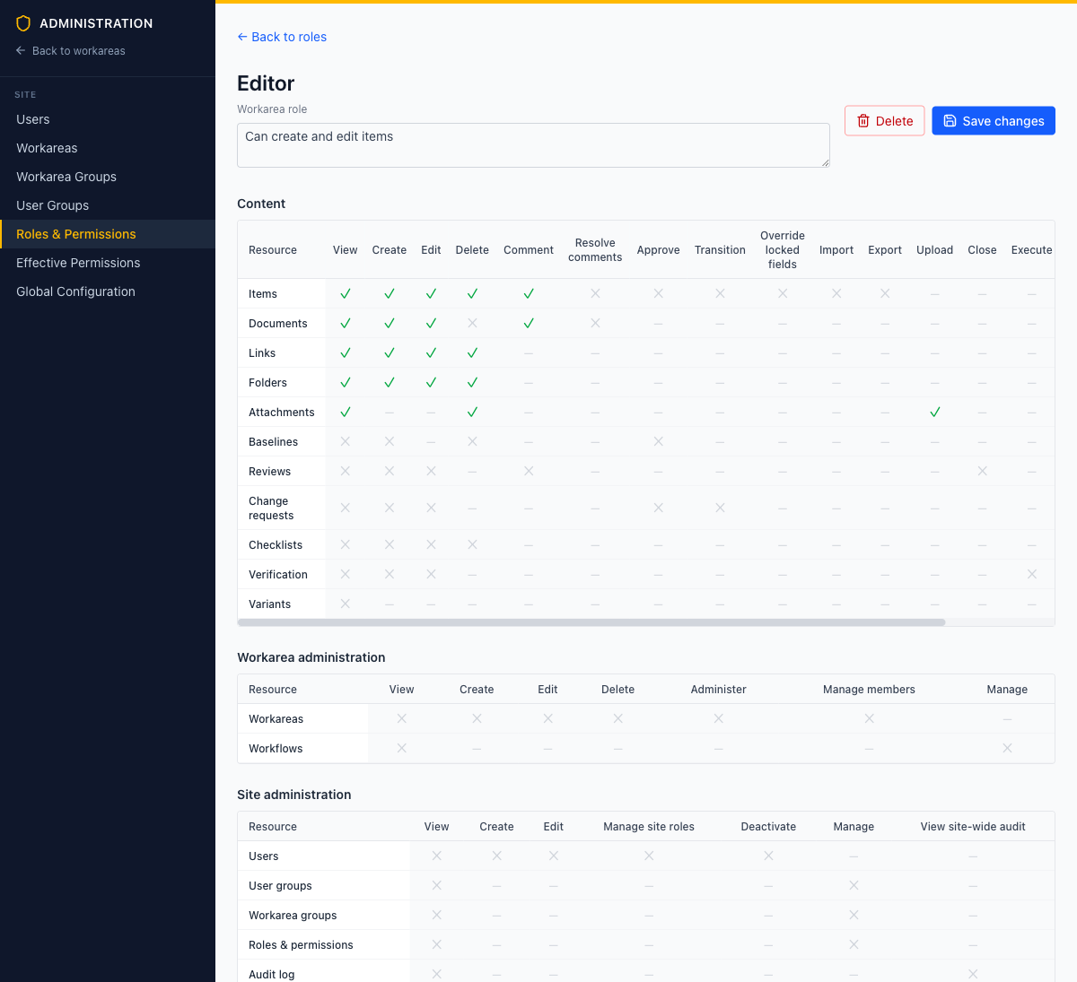This screenshot has height=982, width=1077.
Task: Click the Content table horizontal scrollbar
Action: pos(591,622)
